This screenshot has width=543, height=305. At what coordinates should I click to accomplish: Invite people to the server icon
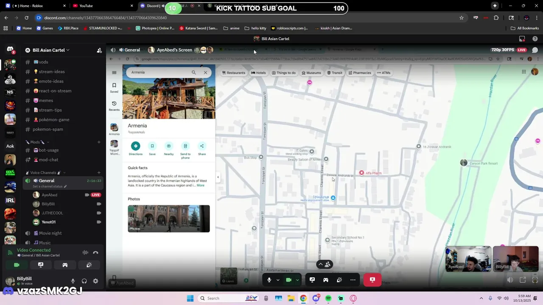[99, 50]
